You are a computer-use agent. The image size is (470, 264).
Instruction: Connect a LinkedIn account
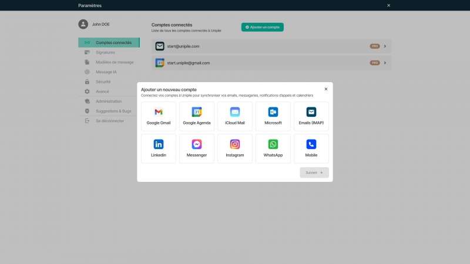point(159,148)
